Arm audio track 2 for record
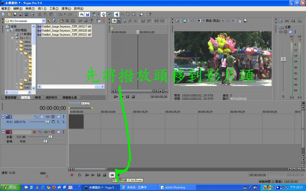 (x=34, y=132)
